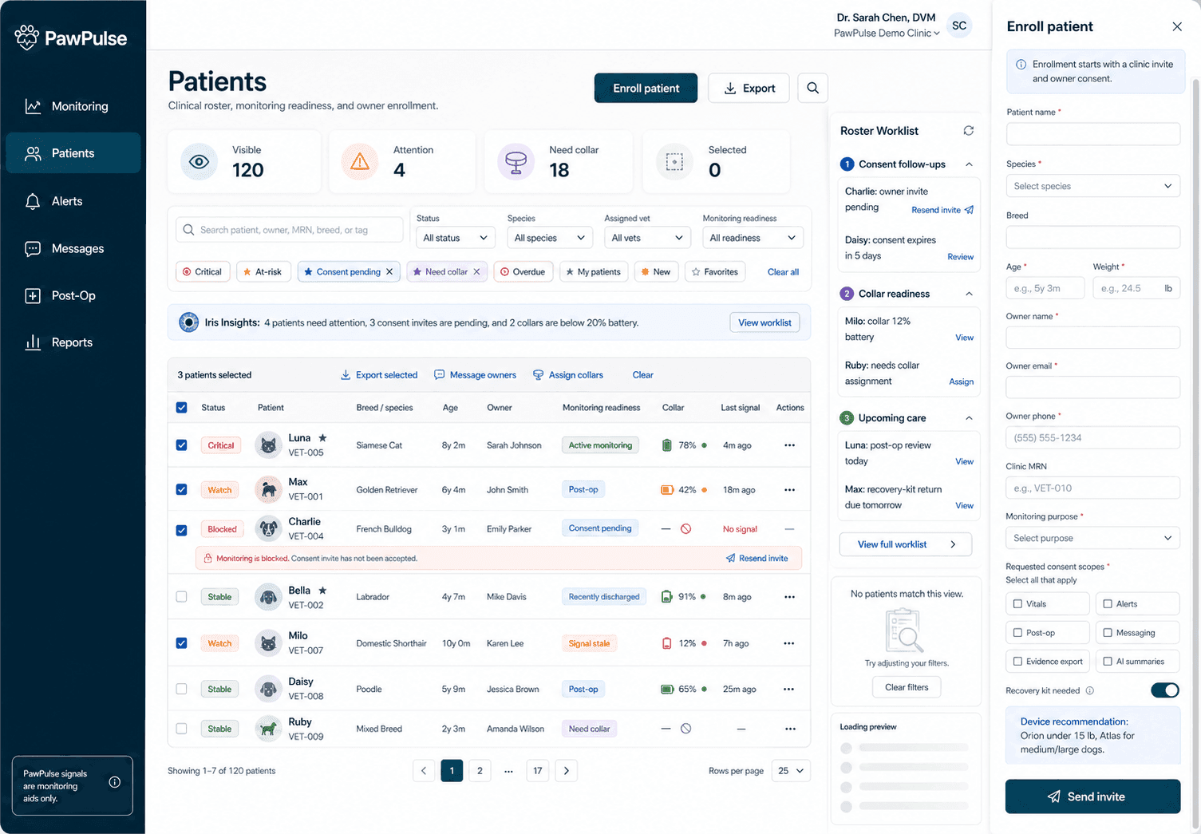
Task: Click the Export button
Action: click(749, 88)
